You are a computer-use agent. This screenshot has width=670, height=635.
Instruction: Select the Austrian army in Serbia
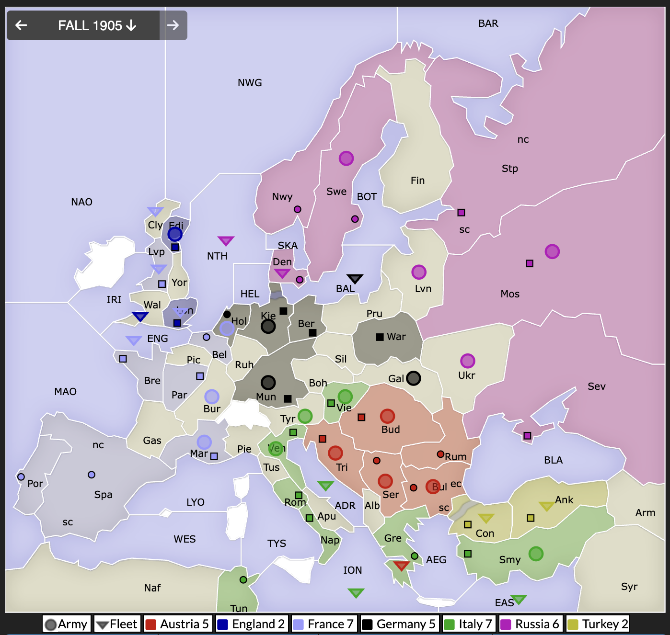click(385, 481)
